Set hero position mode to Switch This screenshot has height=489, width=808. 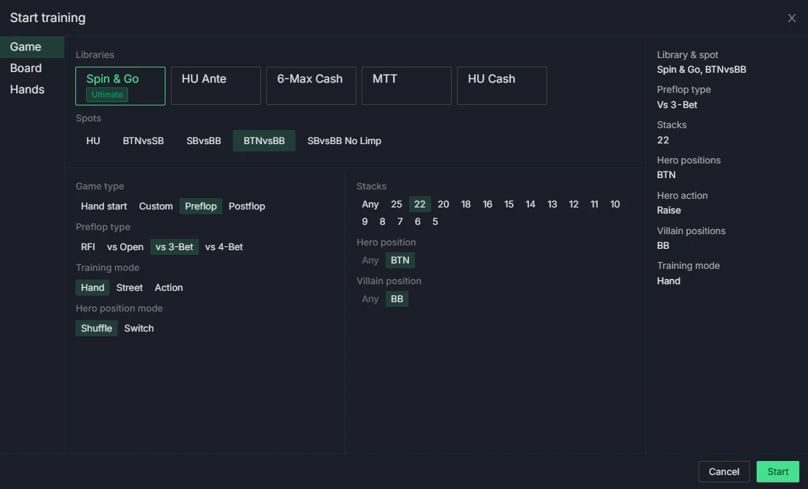[139, 328]
